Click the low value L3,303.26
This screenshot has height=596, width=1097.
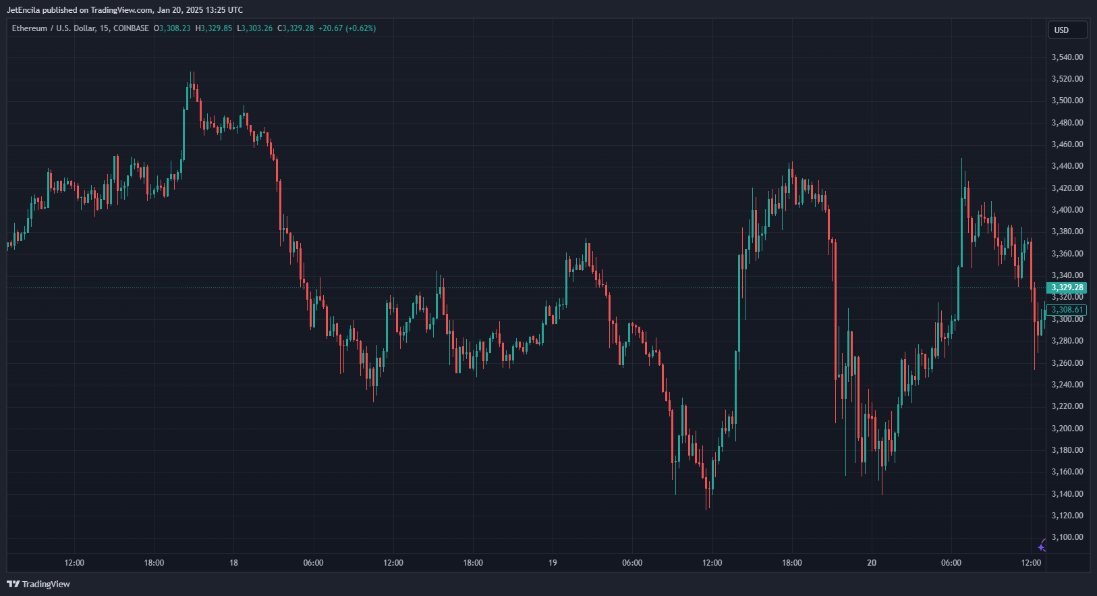pos(255,28)
